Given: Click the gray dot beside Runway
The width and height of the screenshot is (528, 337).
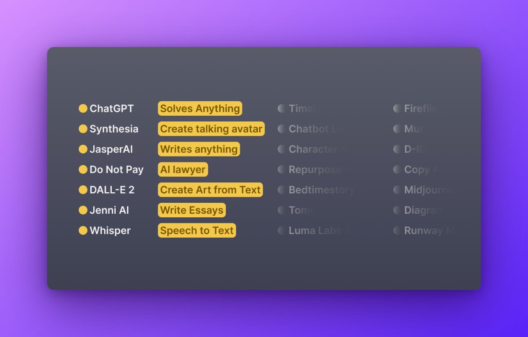Looking at the screenshot, I should pyautogui.click(x=397, y=230).
